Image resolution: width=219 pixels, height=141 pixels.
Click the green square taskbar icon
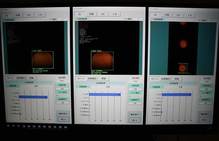tap(18, 126)
